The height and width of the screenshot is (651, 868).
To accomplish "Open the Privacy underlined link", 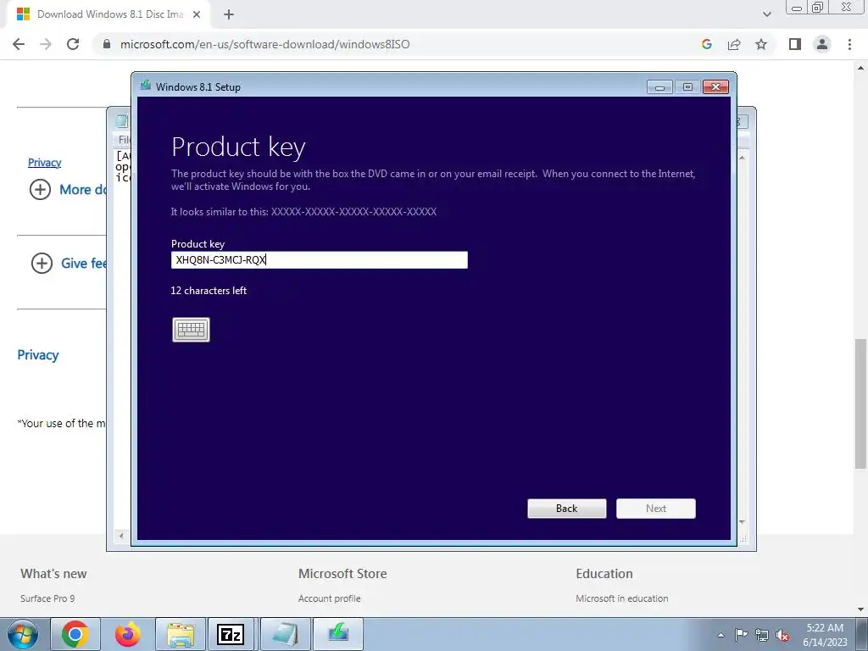I will click(x=45, y=162).
